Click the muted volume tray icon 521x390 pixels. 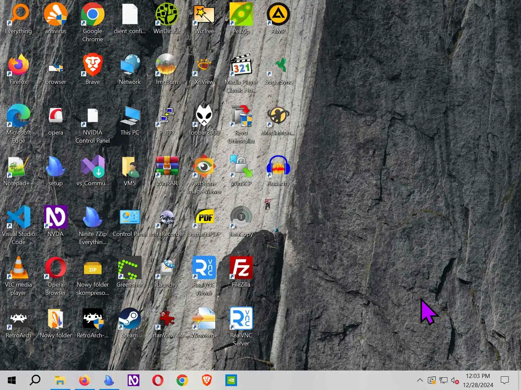[x=455, y=380]
